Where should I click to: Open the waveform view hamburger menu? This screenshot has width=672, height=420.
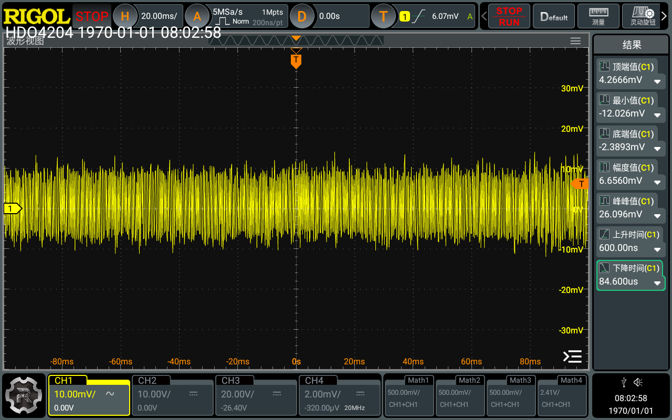coord(575,41)
